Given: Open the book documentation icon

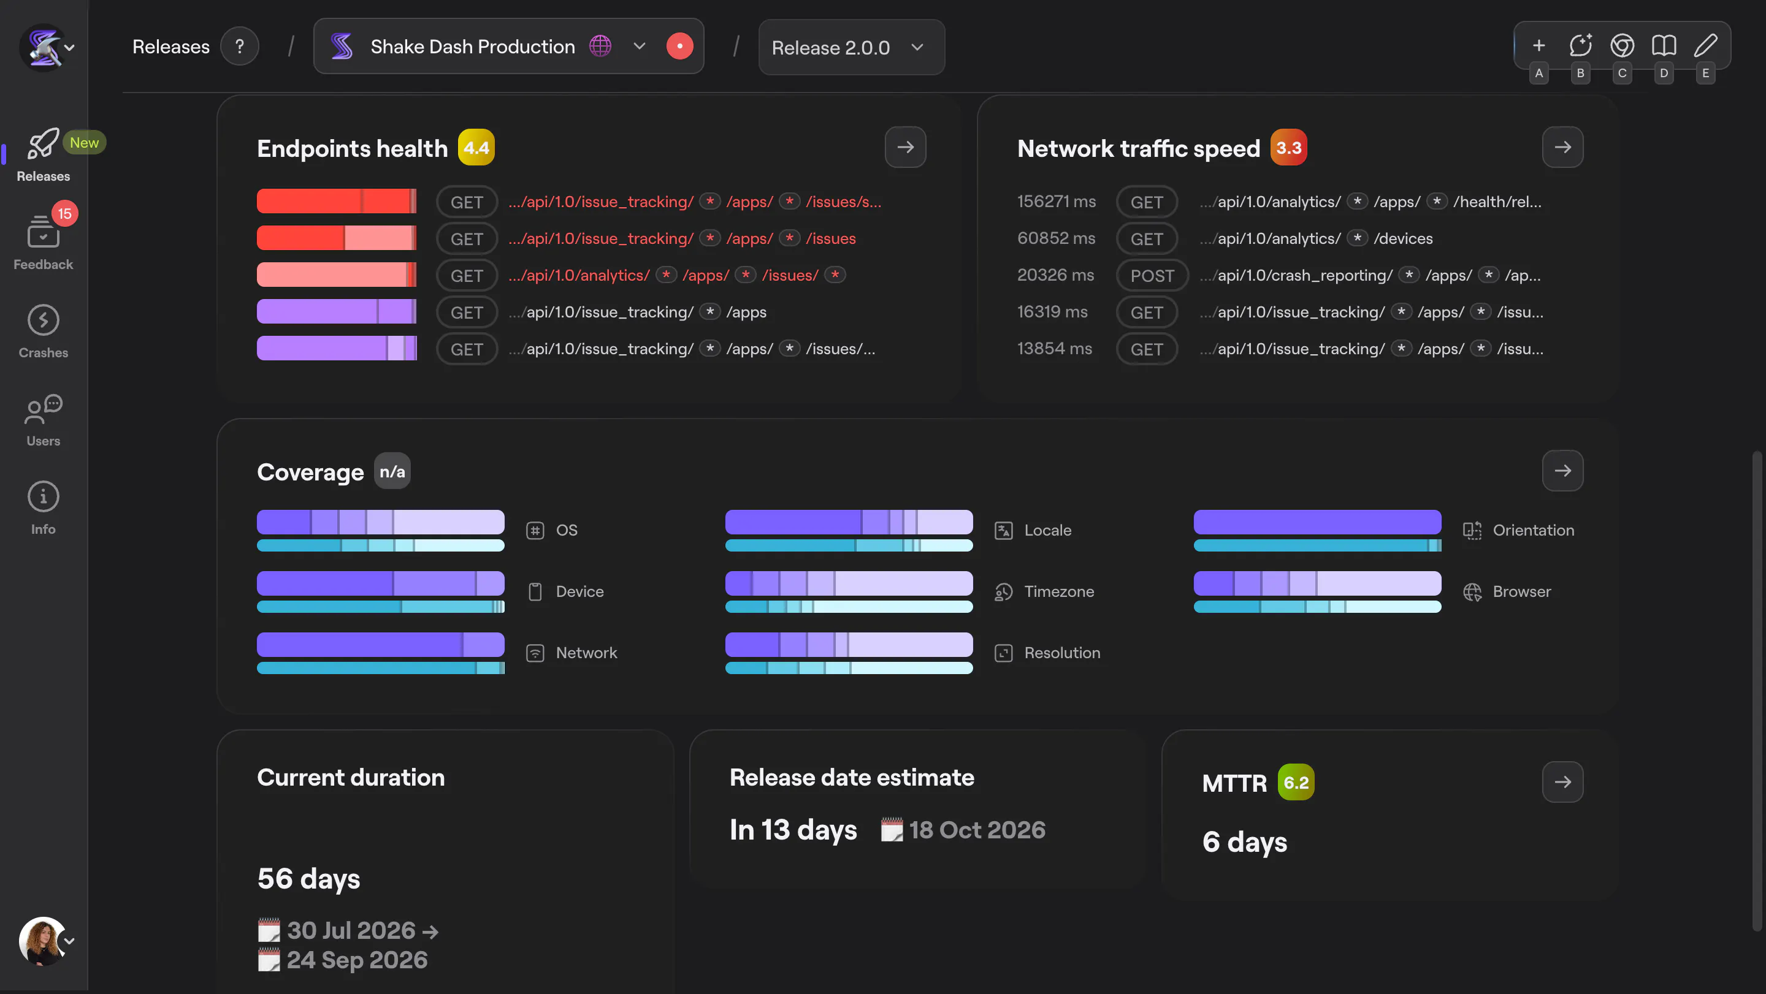Looking at the screenshot, I should tap(1664, 46).
